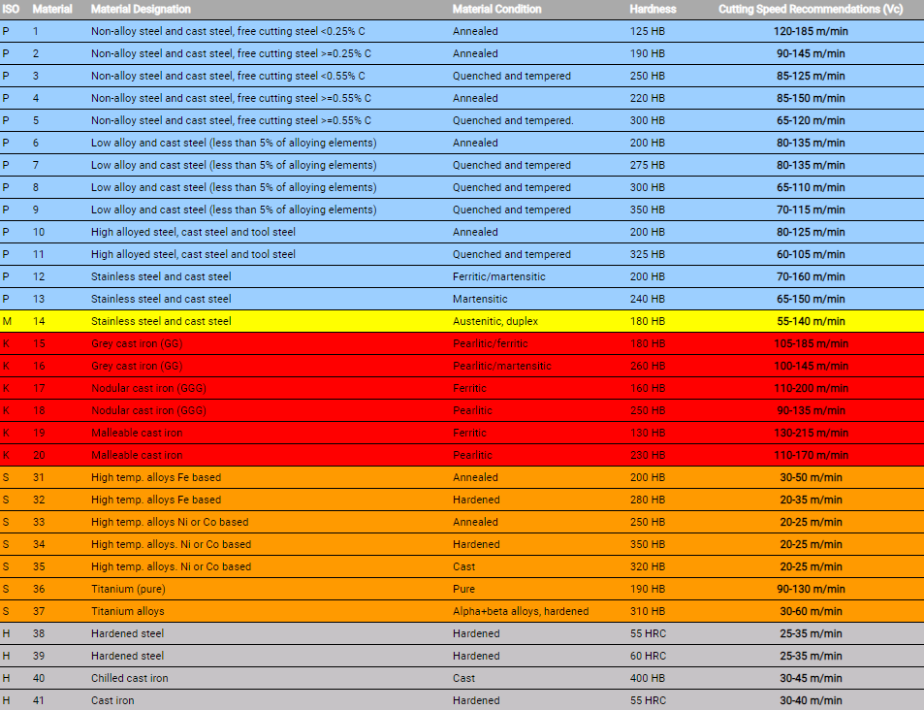Click hardness 400 HB cell
Image resolution: width=924 pixels, height=710 pixels.
click(x=648, y=678)
